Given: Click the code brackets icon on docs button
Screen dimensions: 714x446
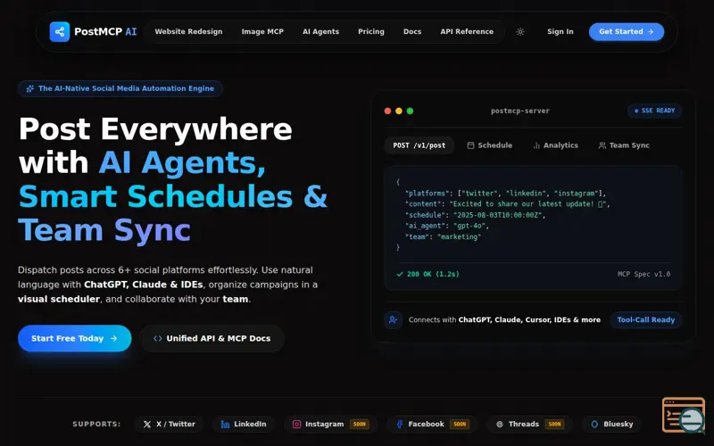Looking at the screenshot, I should [158, 339].
